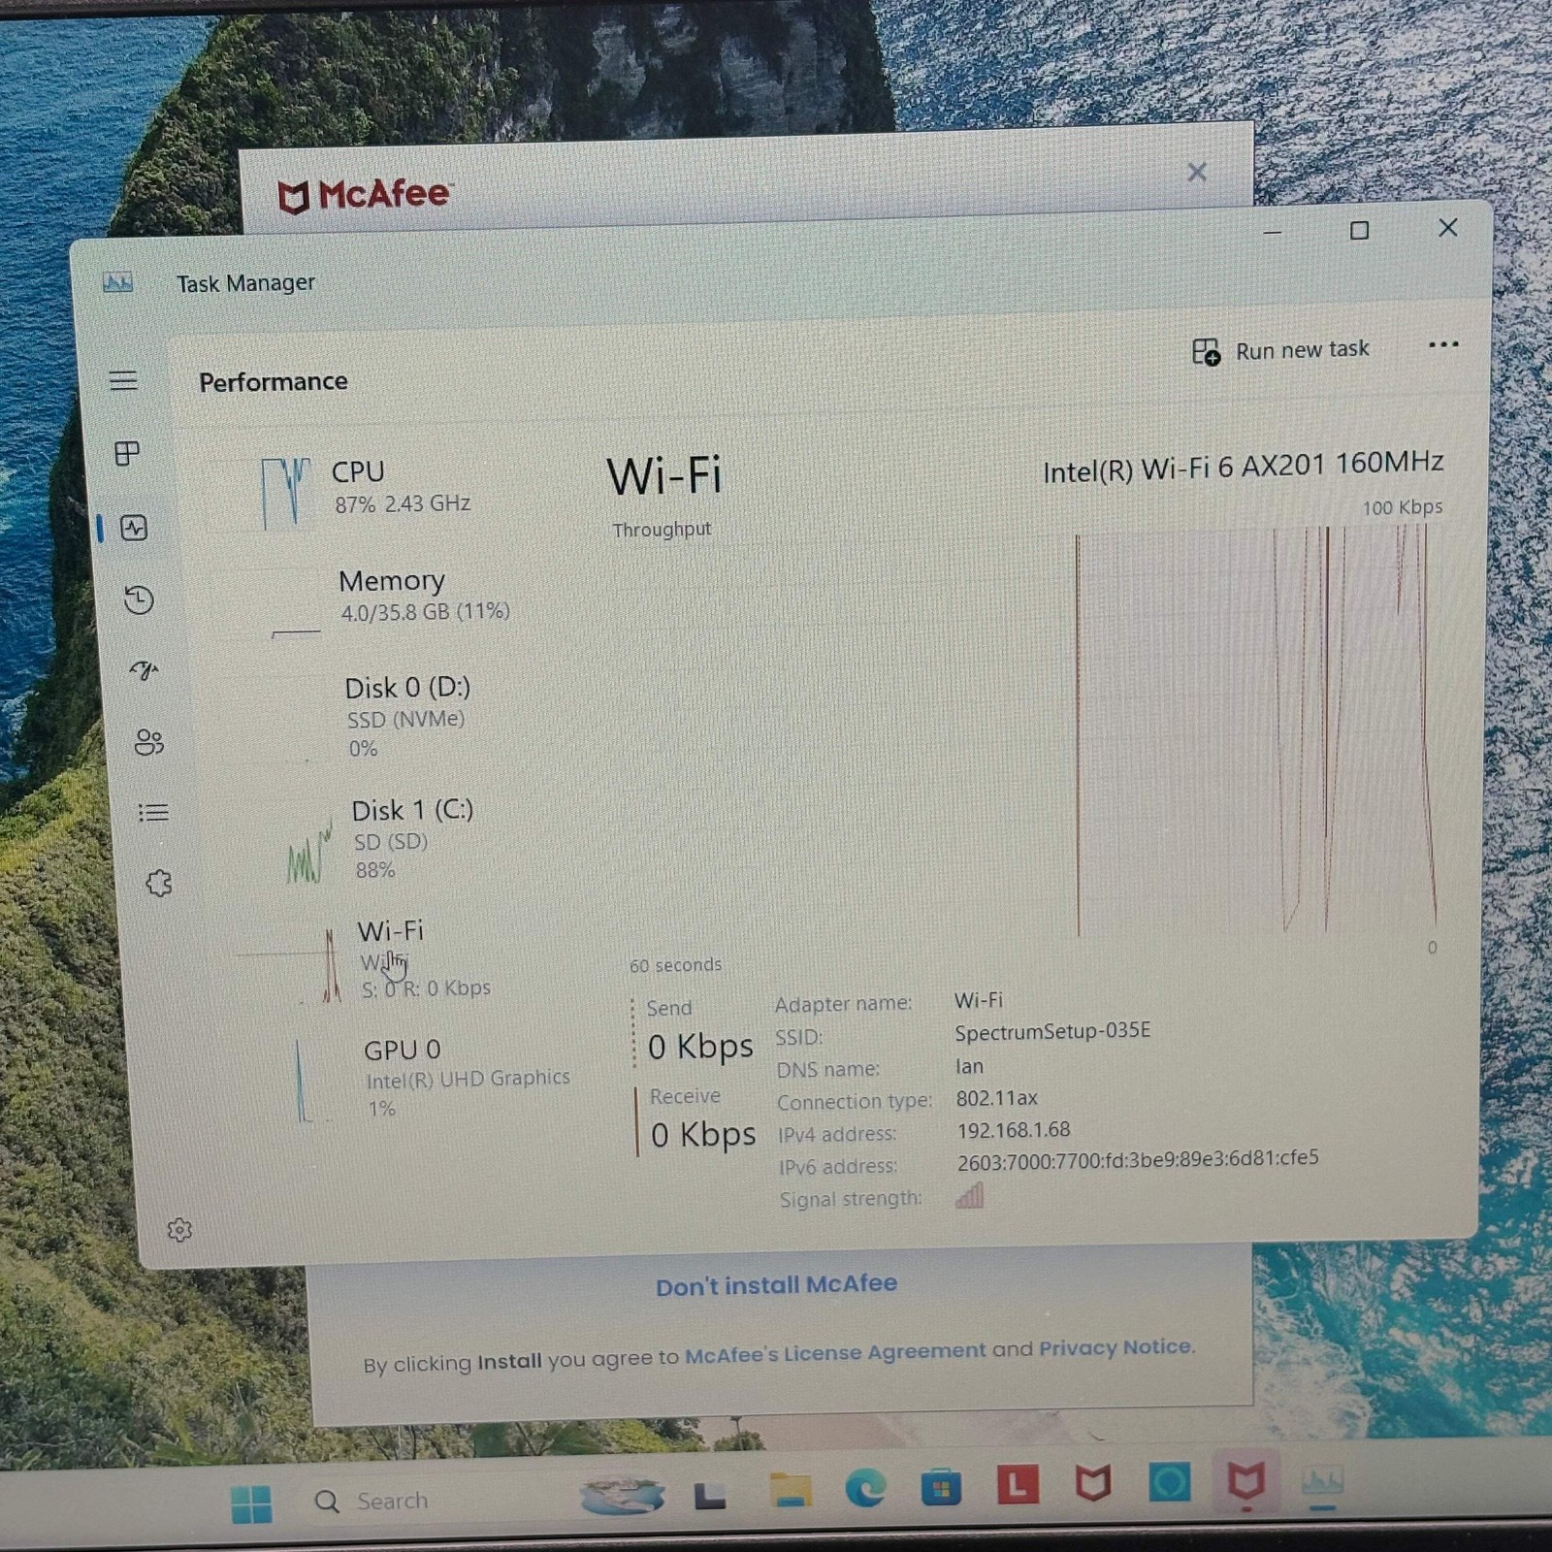Click the Send 0 Kbps value
This screenshot has width=1552, height=1552.
700,1047
